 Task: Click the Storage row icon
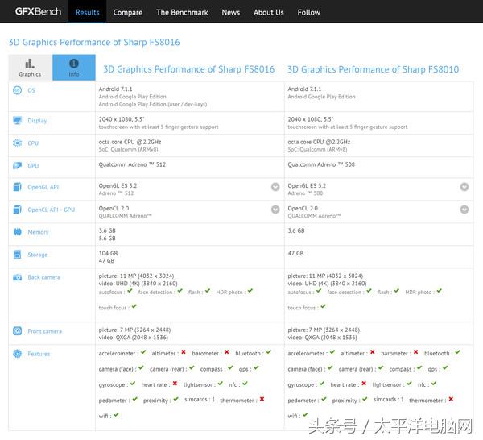tap(17, 255)
